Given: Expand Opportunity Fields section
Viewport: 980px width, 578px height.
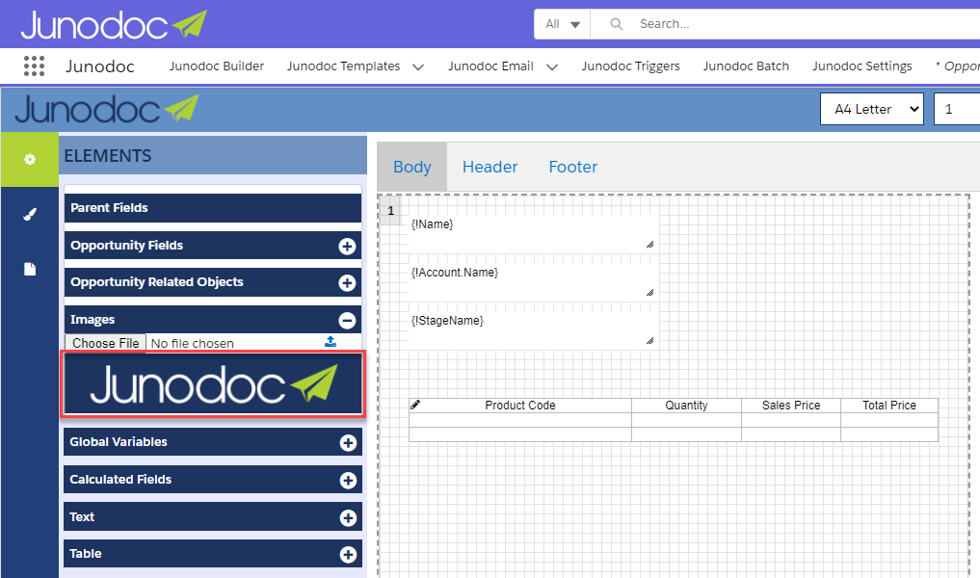Looking at the screenshot, I should pos(347,247).
